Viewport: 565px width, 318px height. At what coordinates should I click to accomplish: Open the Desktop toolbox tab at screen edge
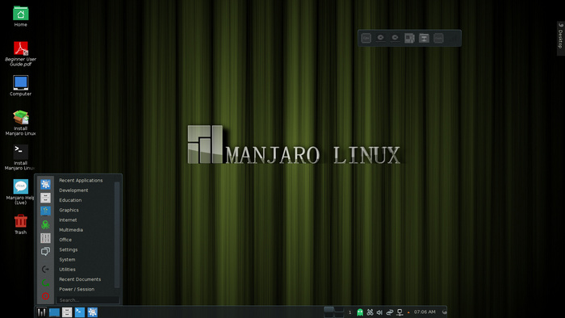point(561,38)
